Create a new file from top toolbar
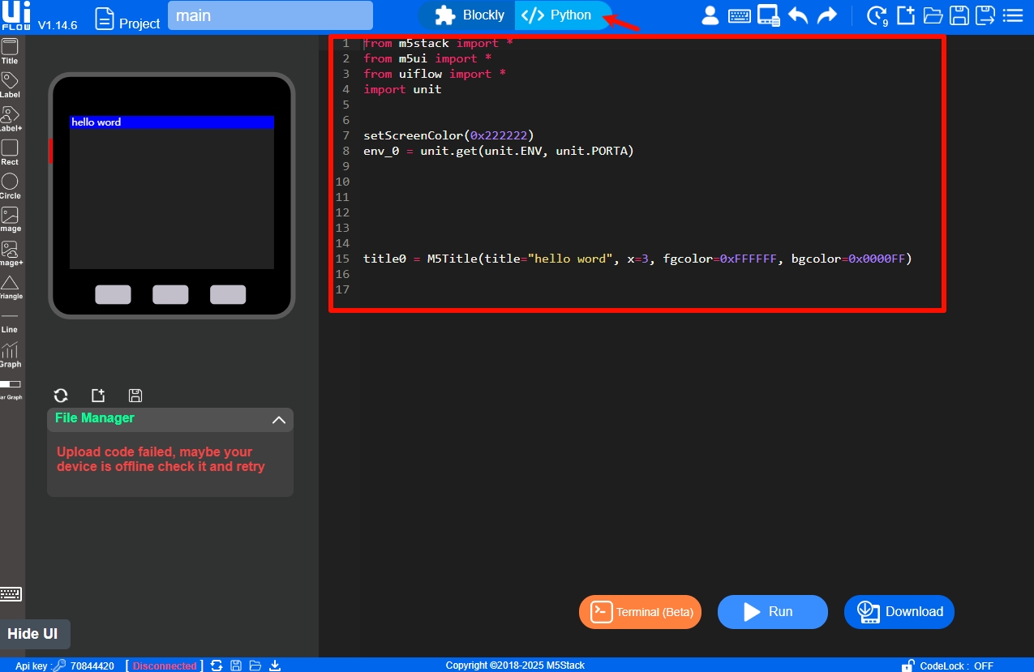The image size is (1034, 672). (905, 15)
